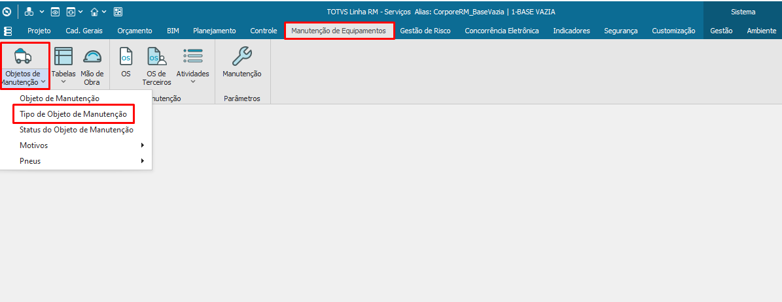
Task: Open the dropdown arrow beside the home icon
Action: [x=104, y=12]
